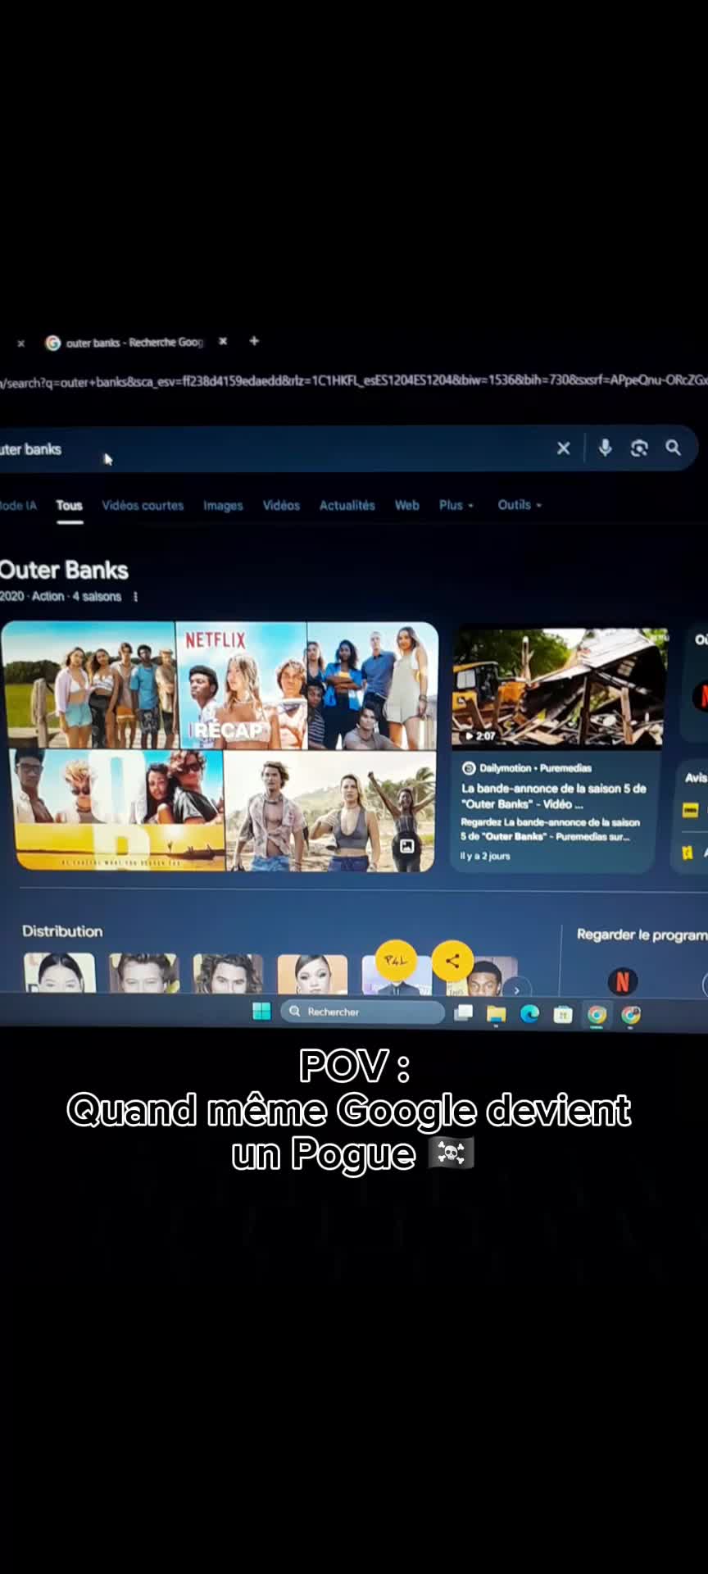The height and width of the screenshot is (1574, 708).
Task: Click the active Chrome taskbar icon
Action: click(x=597, y=1015)
